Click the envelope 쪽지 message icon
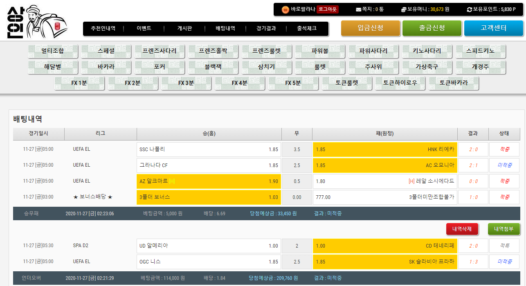Screen dimensions: 526x286 (358, 9)
